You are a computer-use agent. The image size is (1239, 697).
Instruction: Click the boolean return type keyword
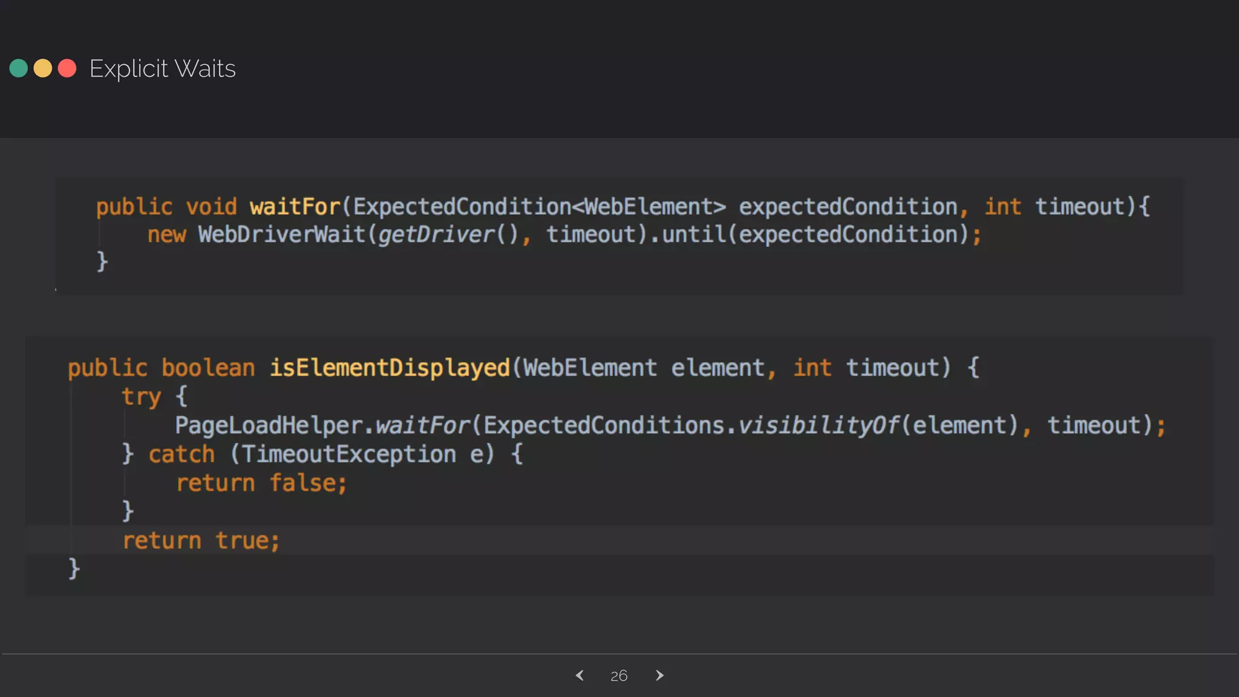(x=208, y=368)
